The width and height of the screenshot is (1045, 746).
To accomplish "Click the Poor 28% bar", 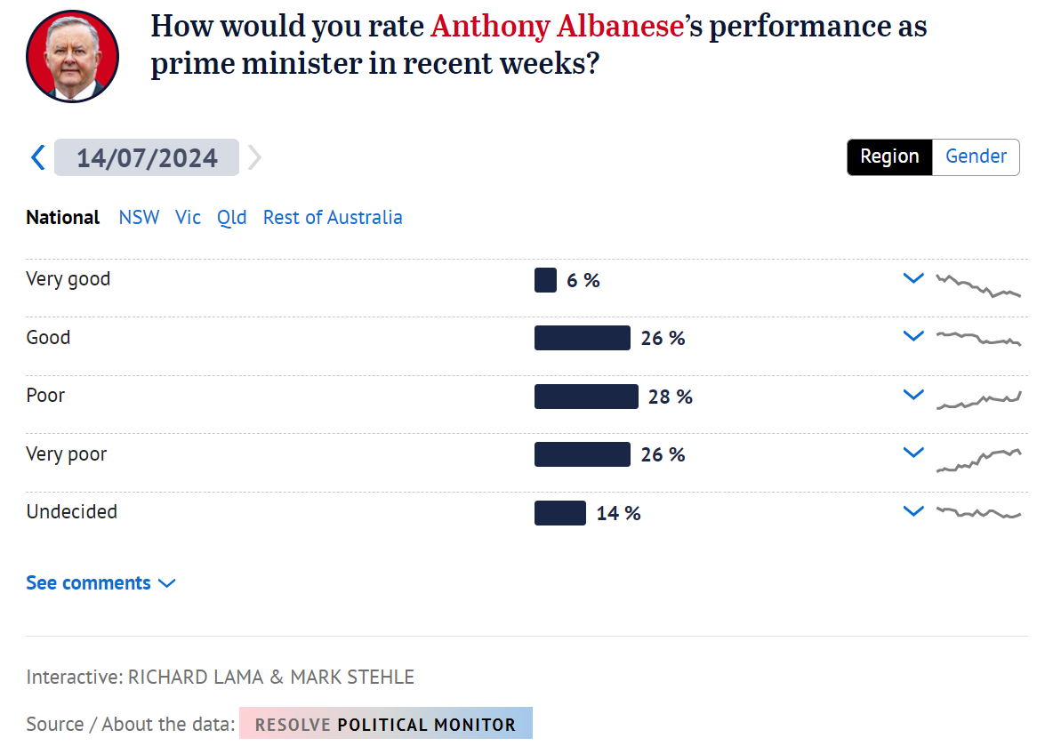I will tap(586, 397).
